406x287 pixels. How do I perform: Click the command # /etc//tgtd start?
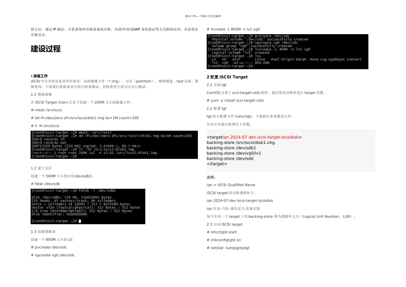pos(222,232)
